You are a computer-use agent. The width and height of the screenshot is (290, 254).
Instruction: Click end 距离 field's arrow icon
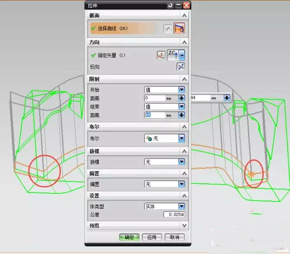pos(182,115)
